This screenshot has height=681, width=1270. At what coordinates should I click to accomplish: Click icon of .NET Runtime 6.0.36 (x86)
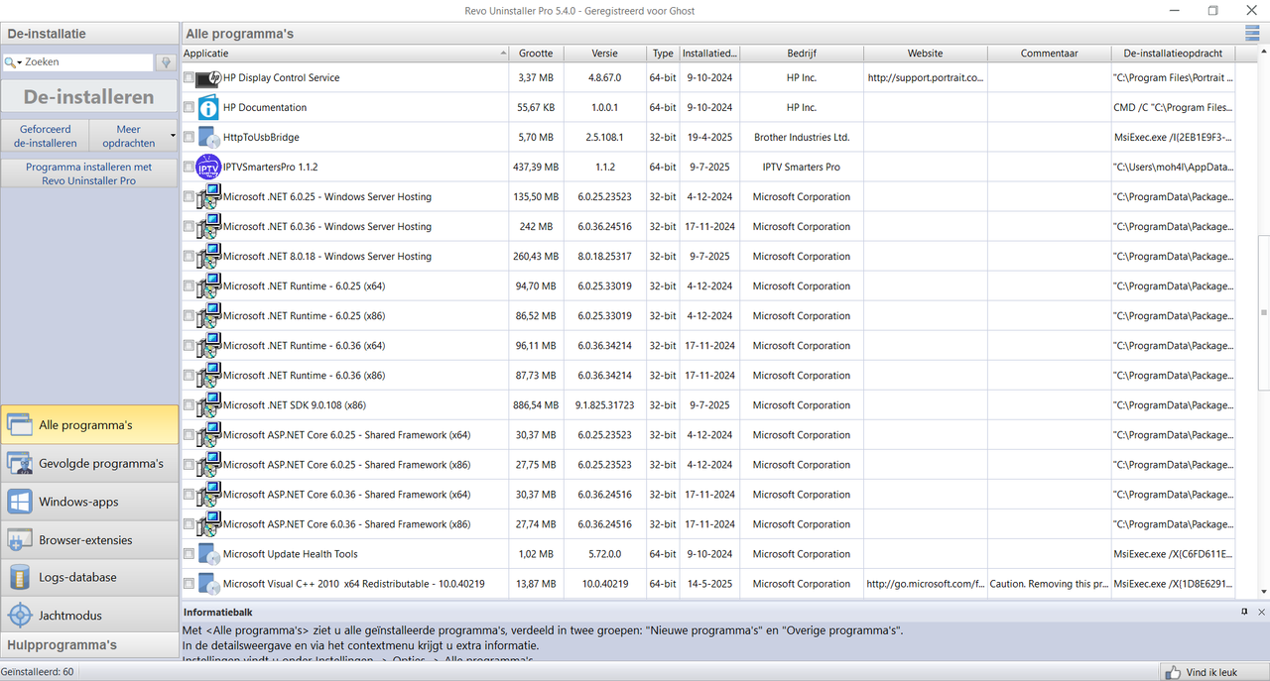pyautogui.click(x=208, y=376)
